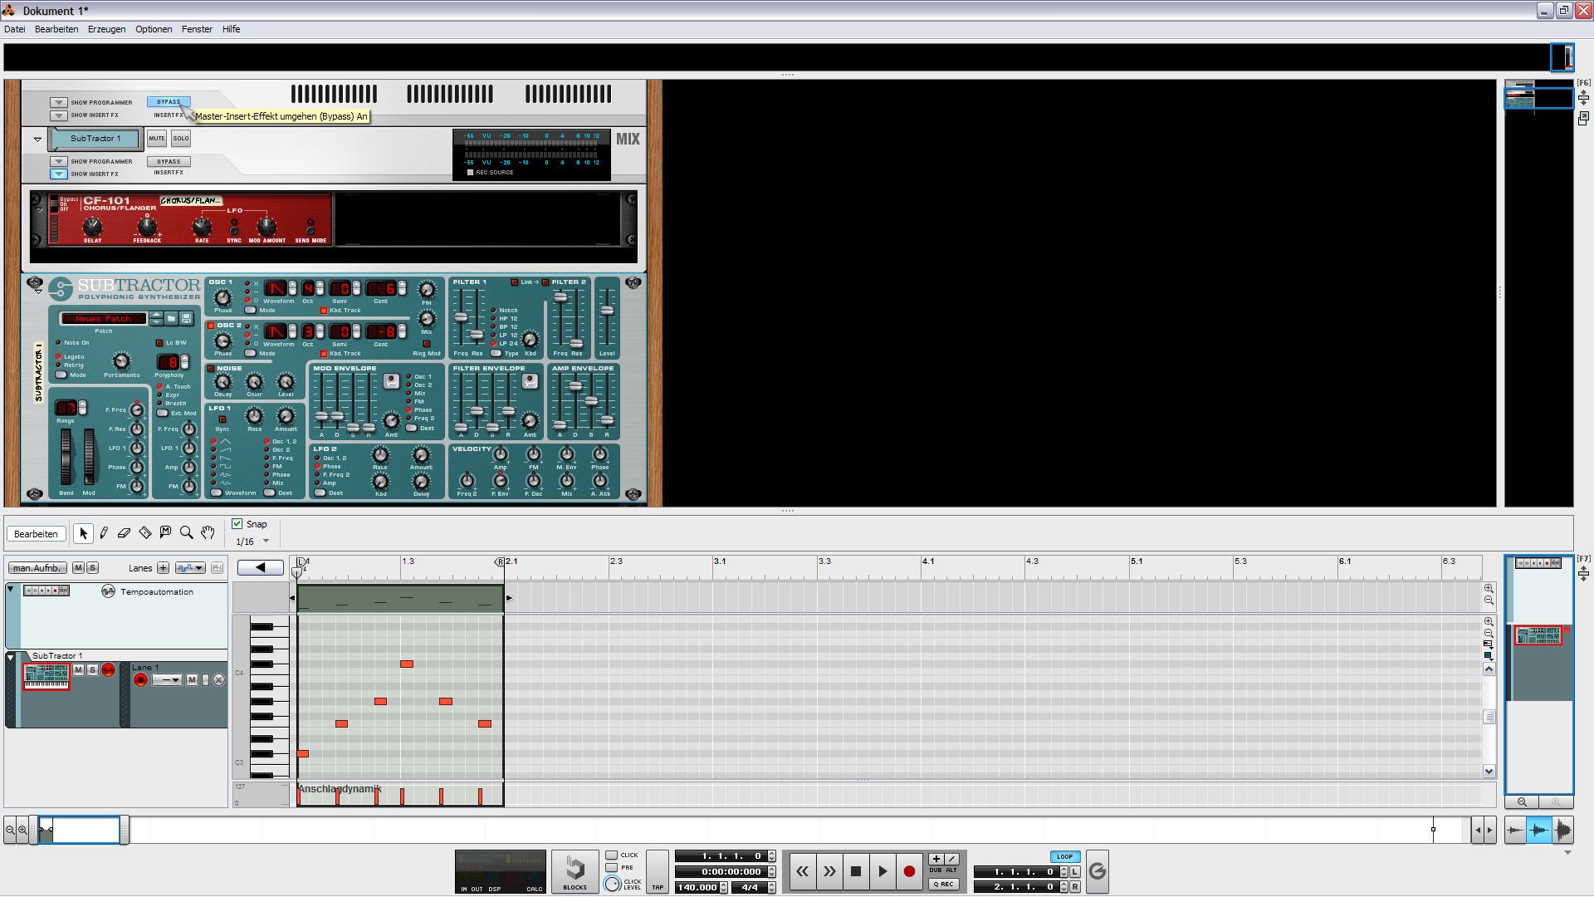Screen dimensions: 1594x897
Task: Select the Hand scroll tool
Action: coord(208,533)
